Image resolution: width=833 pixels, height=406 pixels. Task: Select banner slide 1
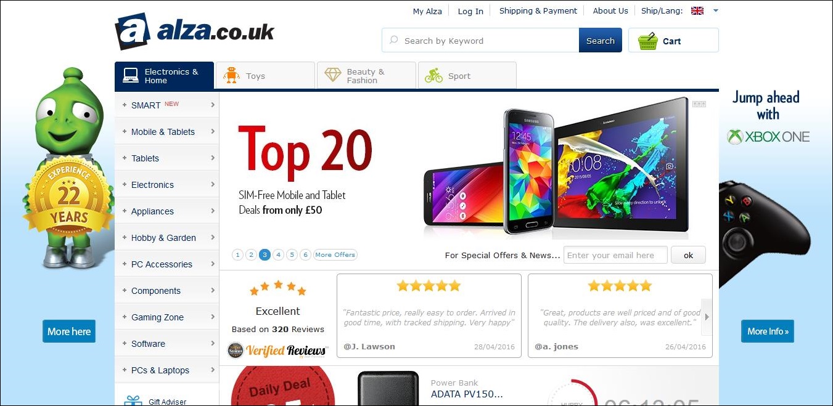coord(237,255)
